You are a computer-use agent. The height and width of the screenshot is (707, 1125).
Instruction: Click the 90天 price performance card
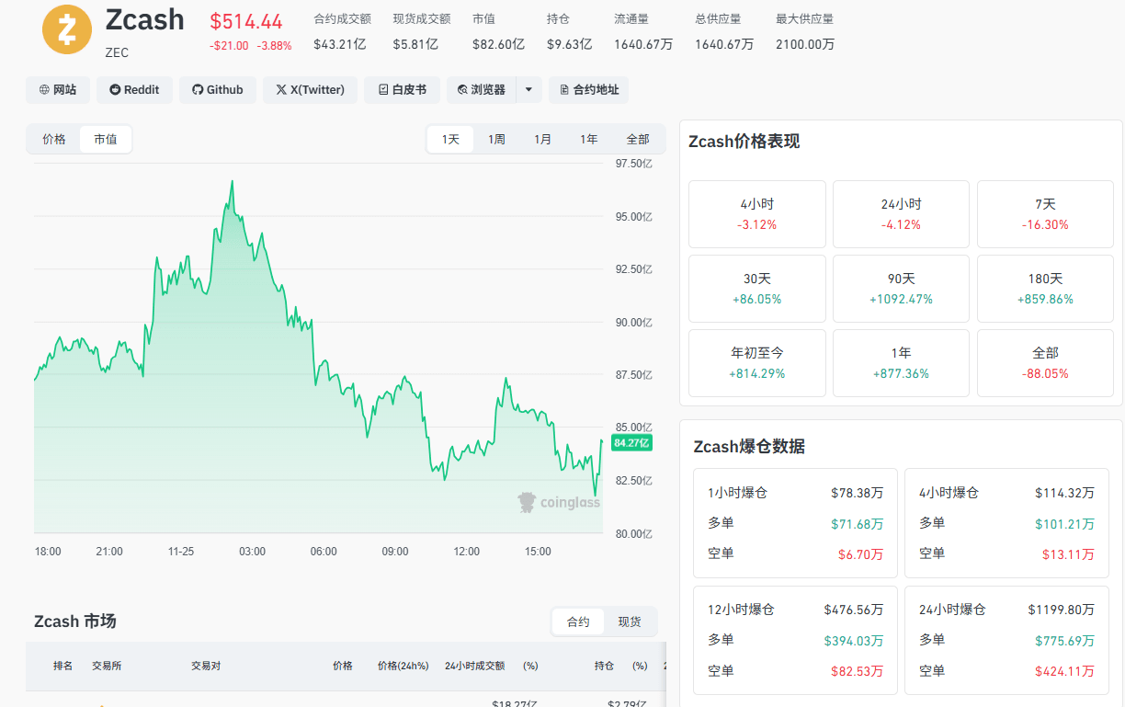[x=901, y=289]
